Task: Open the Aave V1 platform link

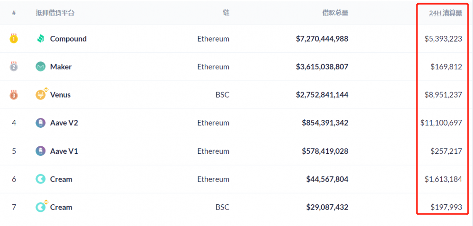Action: point(64,151)
